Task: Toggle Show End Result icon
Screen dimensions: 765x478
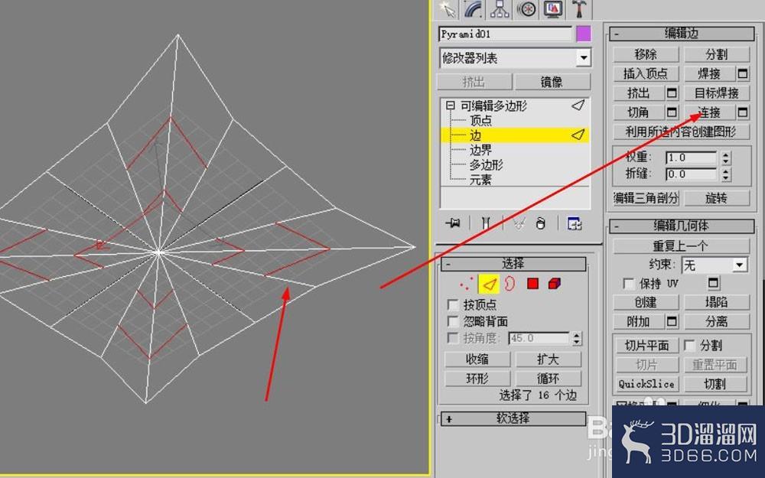Action: pyautogui.click(x=486, y=223)
